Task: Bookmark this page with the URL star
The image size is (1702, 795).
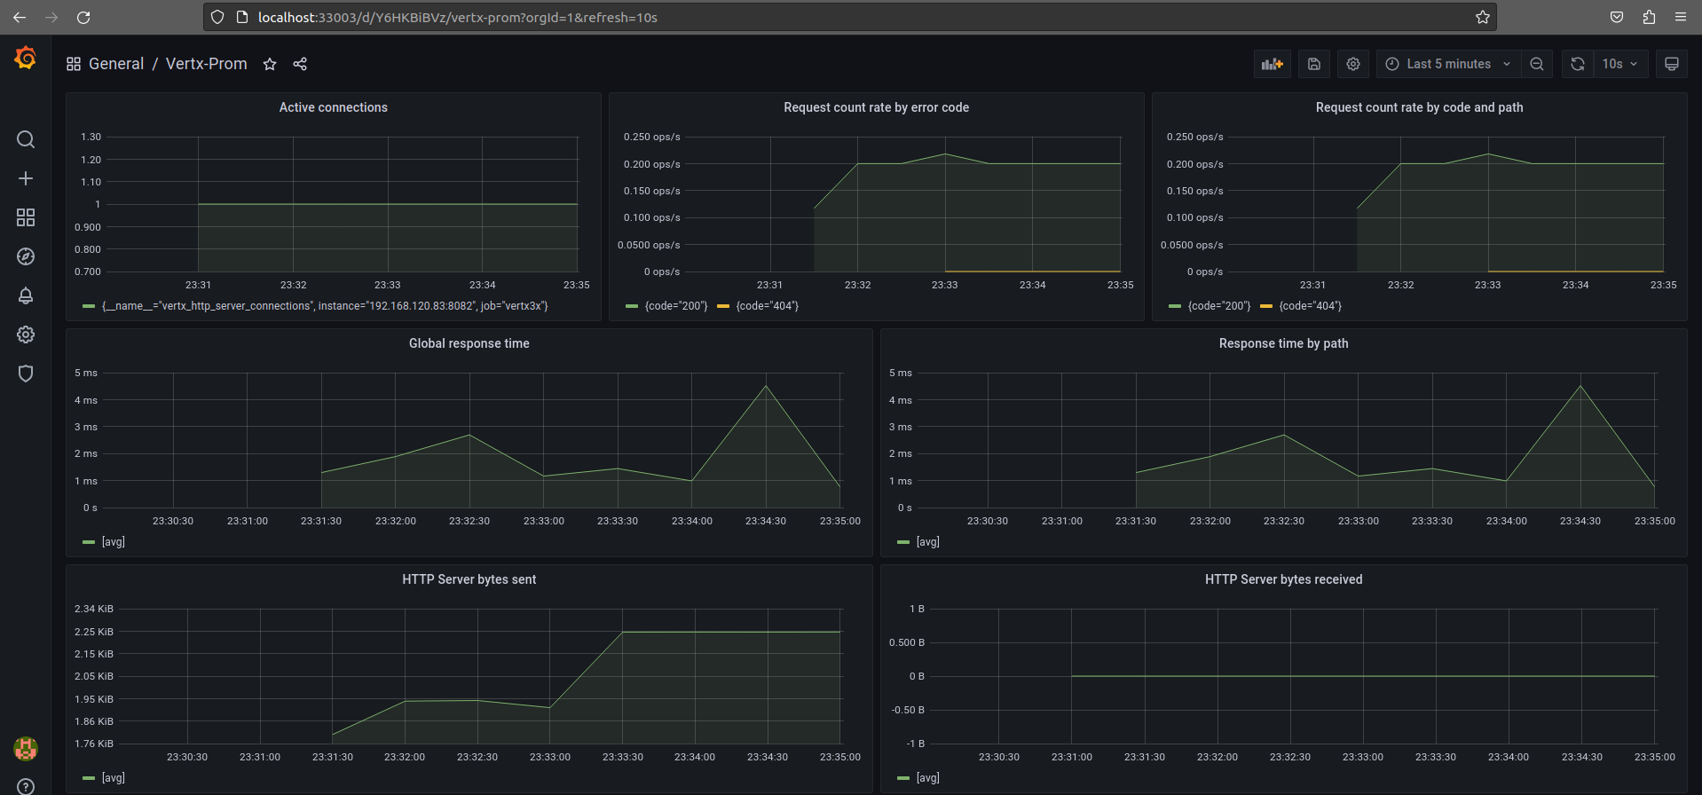Action: click(1482, 17)
